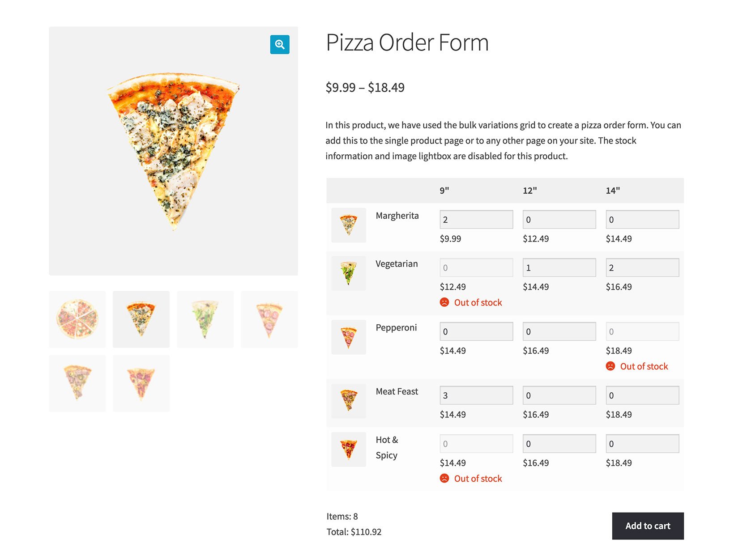Select the pepperoni slice gallery thumbnail
This screenshot has height=560, width=734.
click(269, 319)
